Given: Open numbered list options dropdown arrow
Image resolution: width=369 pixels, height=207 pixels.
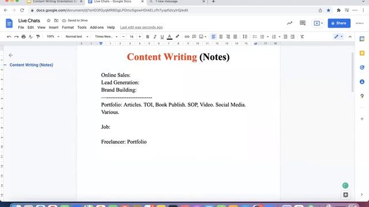Looking at the screenshot, I should click(x=279, y=37).
